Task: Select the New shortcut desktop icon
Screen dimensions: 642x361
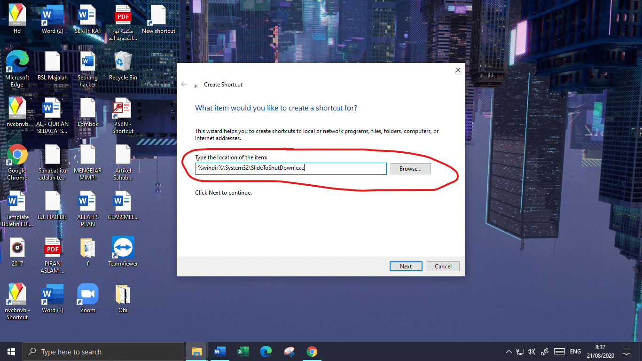Action: 158,20
